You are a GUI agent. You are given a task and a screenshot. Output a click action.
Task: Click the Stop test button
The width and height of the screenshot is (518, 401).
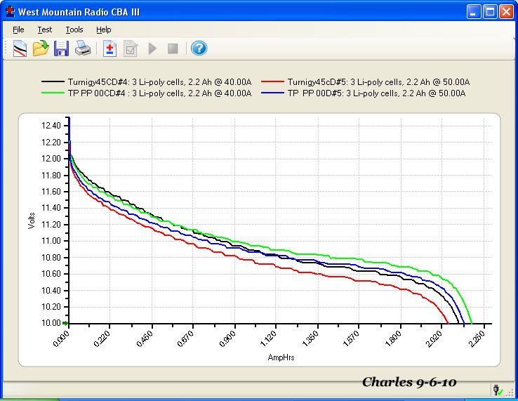point(173,48)
